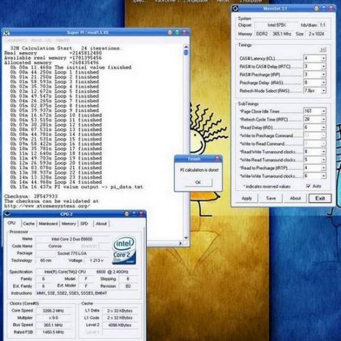The image size is (341, 341).
Task: Open the Read to Precharge (tRTP) dropdown
Action: pos(323,168)
